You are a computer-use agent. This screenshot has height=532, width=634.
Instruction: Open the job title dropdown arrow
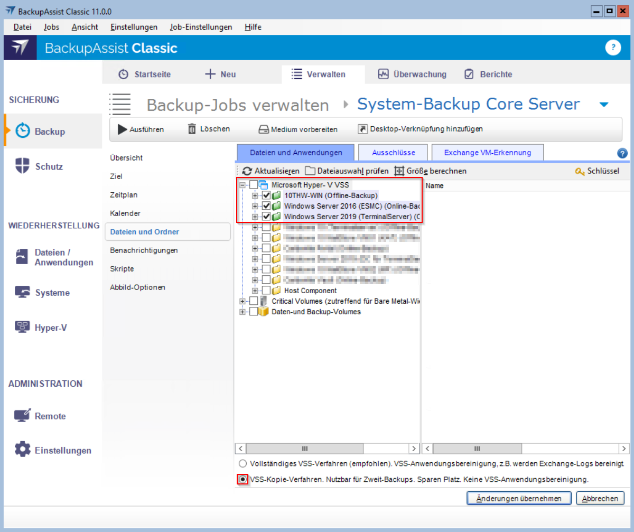[x=604, y=105]
